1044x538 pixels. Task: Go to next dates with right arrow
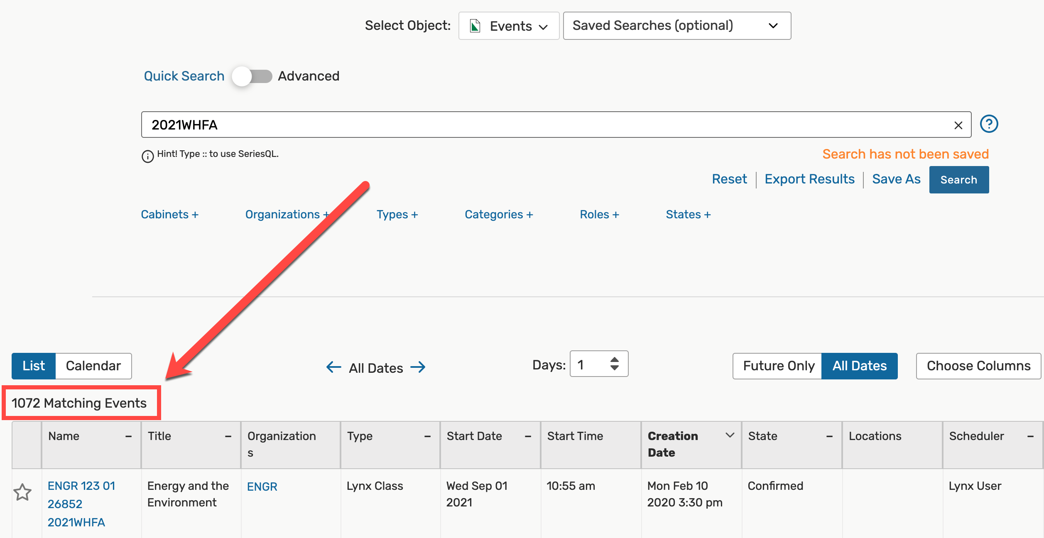418,367
